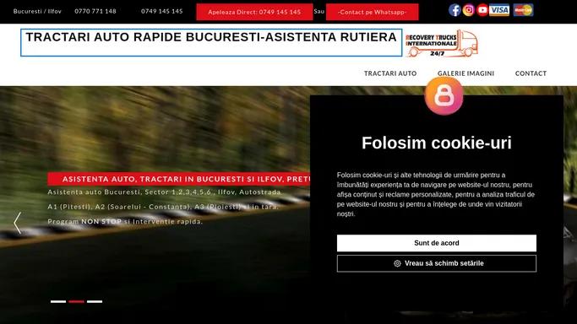
Task: Open the Instagram social icon
Action: point(469,10)
